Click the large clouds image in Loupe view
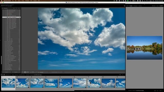 click(x=81, y=39)
